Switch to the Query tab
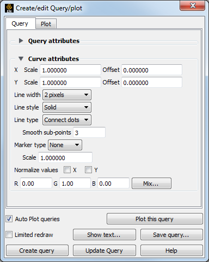The height and width of the screenshot is (262, 209). (x=20, y=24)
